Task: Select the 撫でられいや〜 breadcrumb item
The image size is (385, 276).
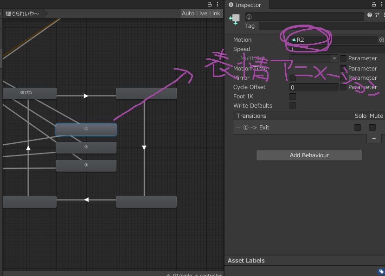Action: (x=22, y=13)
